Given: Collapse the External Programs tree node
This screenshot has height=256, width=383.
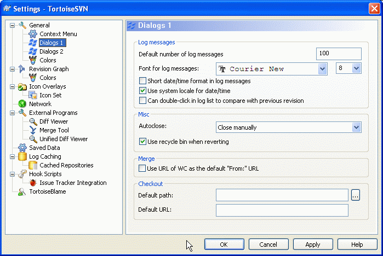Looking at the screenshot, I should [12, 113].
